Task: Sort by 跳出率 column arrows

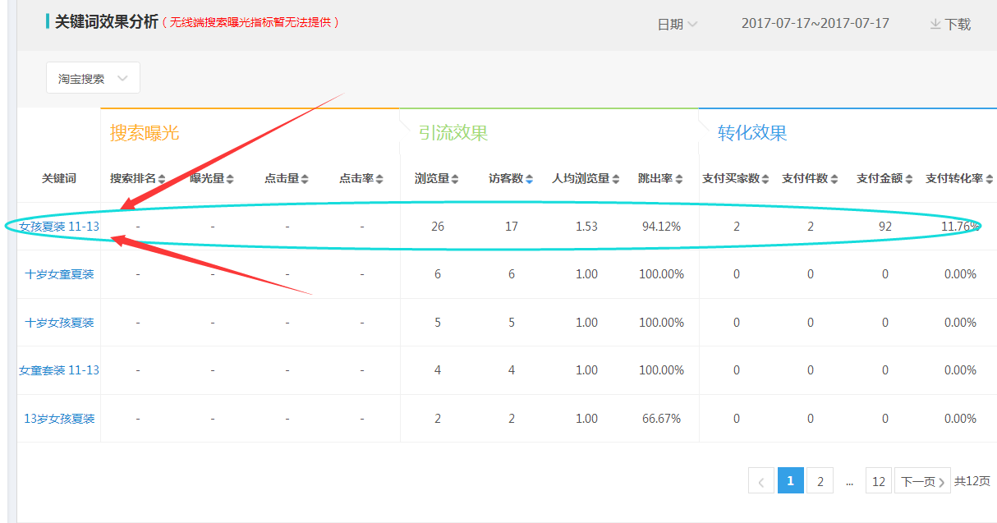Action: tap(678, 179)
